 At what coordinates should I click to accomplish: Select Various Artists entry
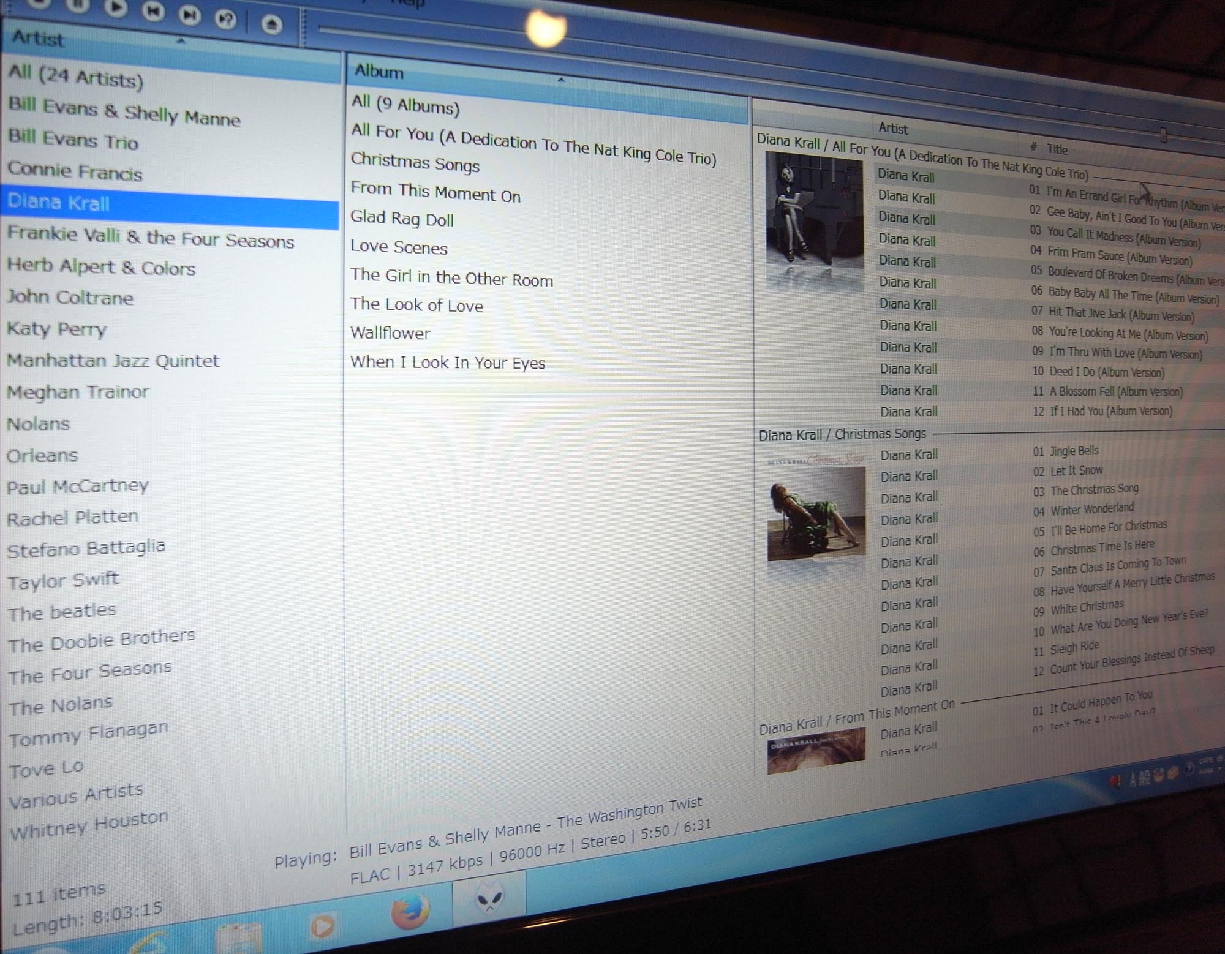pos(76,795)
